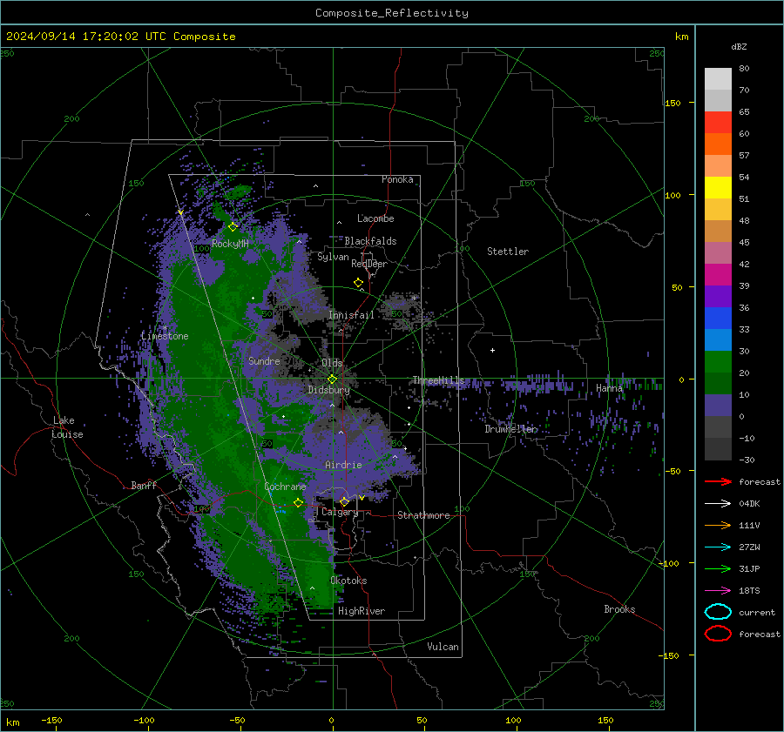The height and width of the screenshot is (732, 784).
Task: Select the slate-blue swatch between 10 and 0
Action: (x=718, y=406)
